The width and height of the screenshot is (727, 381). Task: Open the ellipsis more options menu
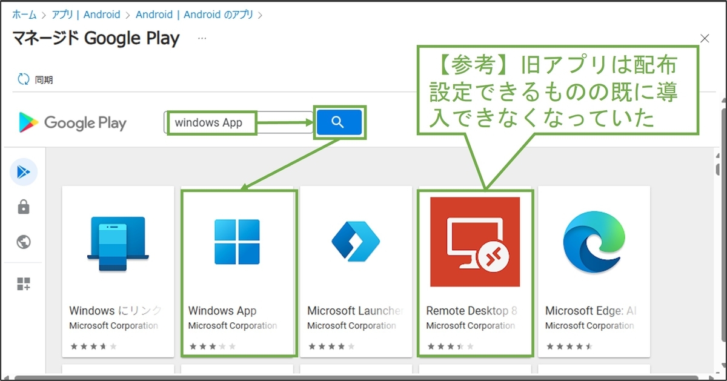202,38
